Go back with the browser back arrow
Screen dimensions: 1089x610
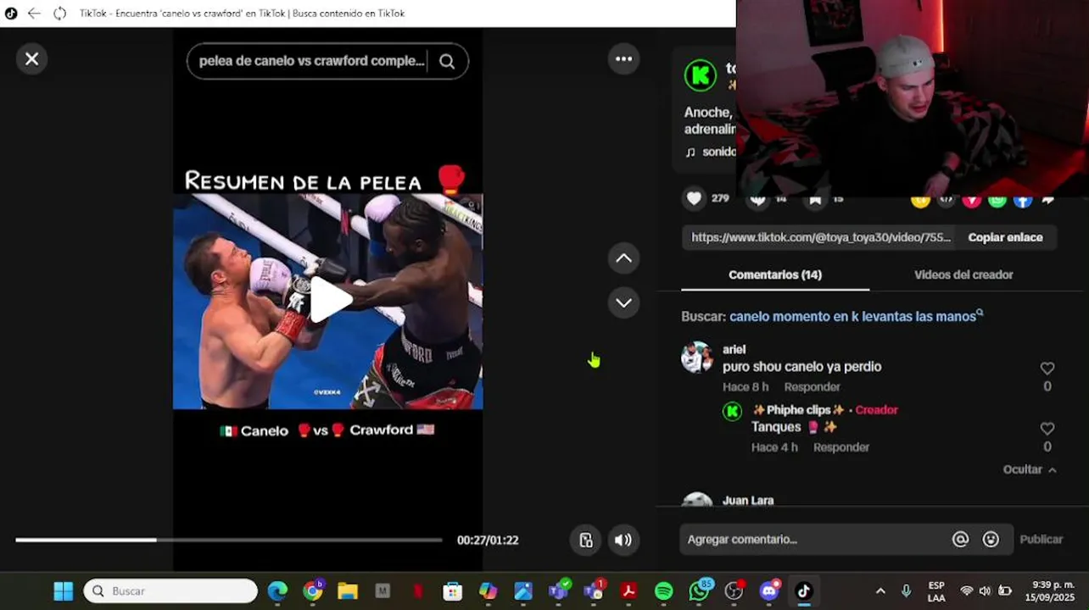[34, 14]
